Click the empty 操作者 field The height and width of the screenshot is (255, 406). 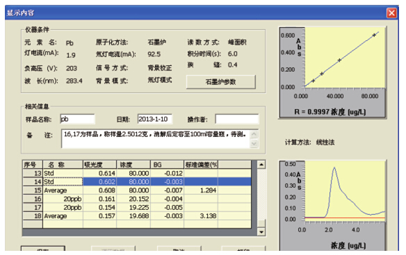[x=236, y=119]
